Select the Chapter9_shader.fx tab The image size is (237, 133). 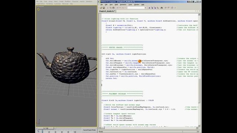[107, 11]
